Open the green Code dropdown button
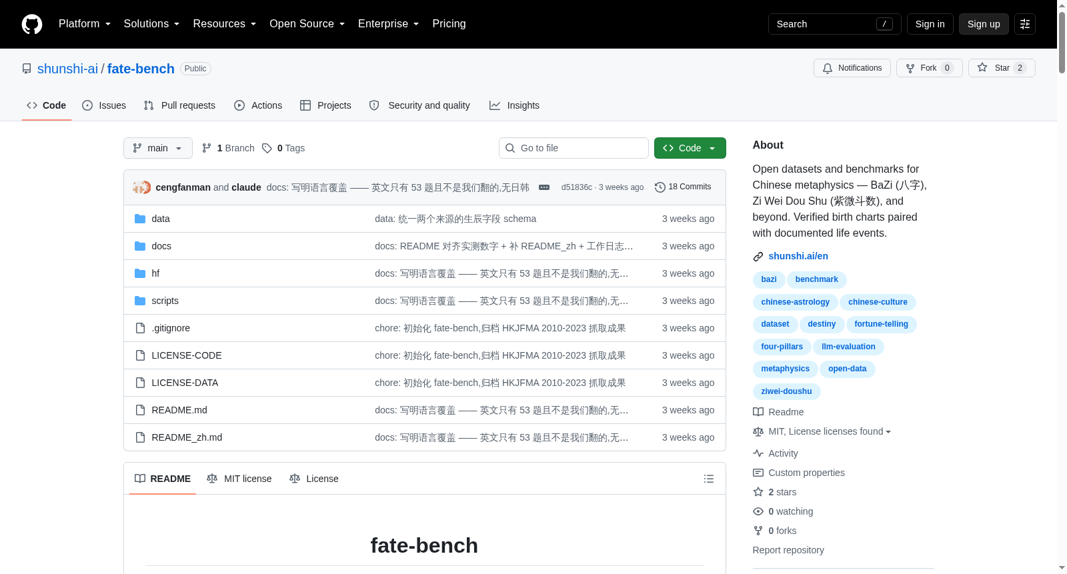Screen dimensions: 1067x574 690,148
